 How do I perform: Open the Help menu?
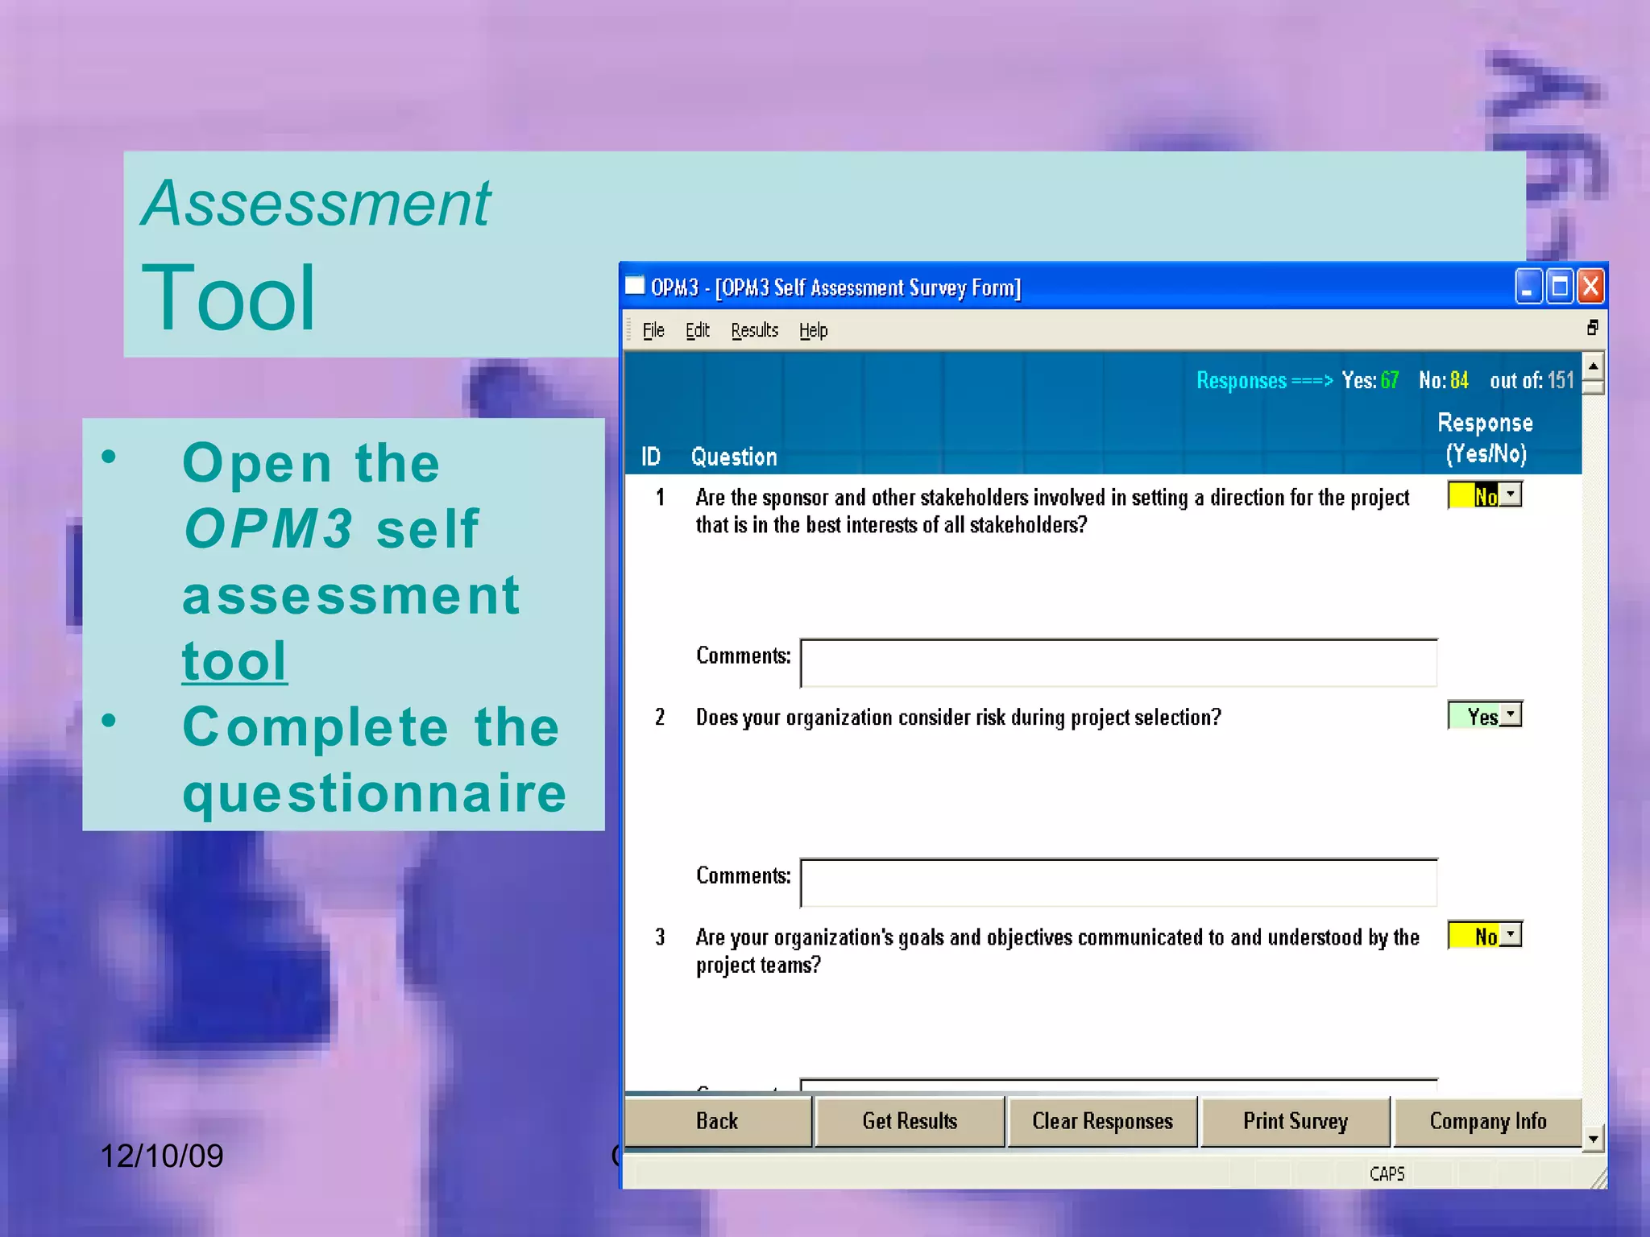click(x=814, y=330)
